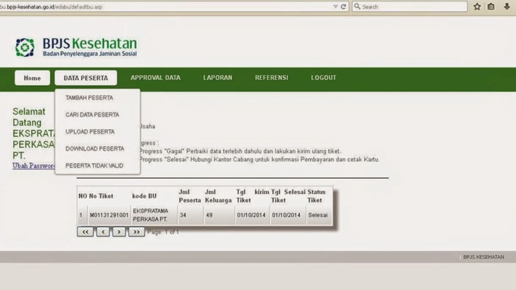The width and height of the screenshot is (516, 290).
Task: Go to first page button <<
Action: point(86,232)
